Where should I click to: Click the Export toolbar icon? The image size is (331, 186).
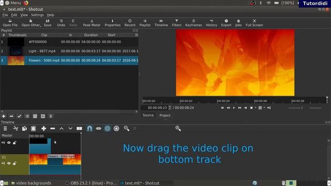point(226,23)
